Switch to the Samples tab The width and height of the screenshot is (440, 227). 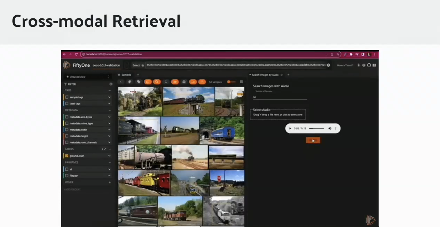click(x=126, y=74)
